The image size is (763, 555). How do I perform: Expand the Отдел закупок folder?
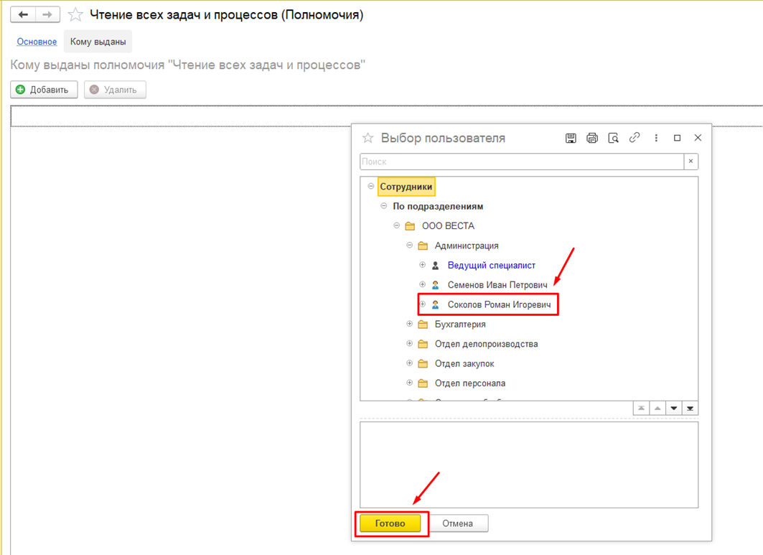click(410, 363)
